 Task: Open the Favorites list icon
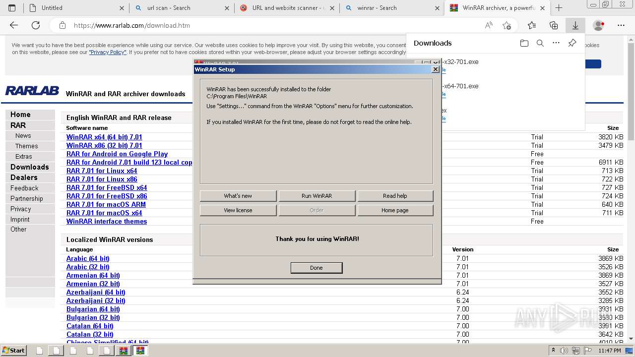click(x=532, y=25)
